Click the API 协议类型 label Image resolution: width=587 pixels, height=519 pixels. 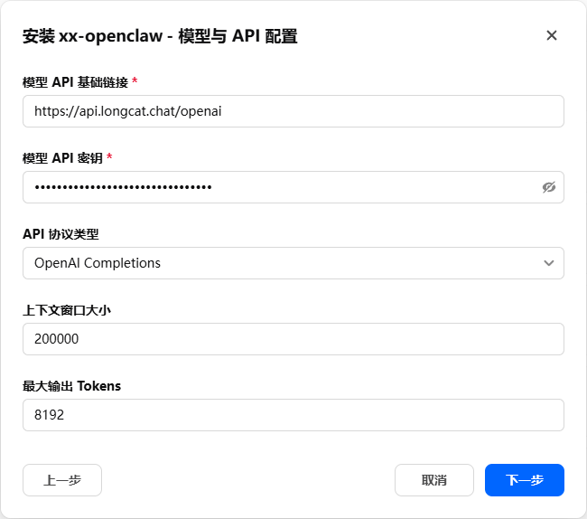[x=61, y=234]
